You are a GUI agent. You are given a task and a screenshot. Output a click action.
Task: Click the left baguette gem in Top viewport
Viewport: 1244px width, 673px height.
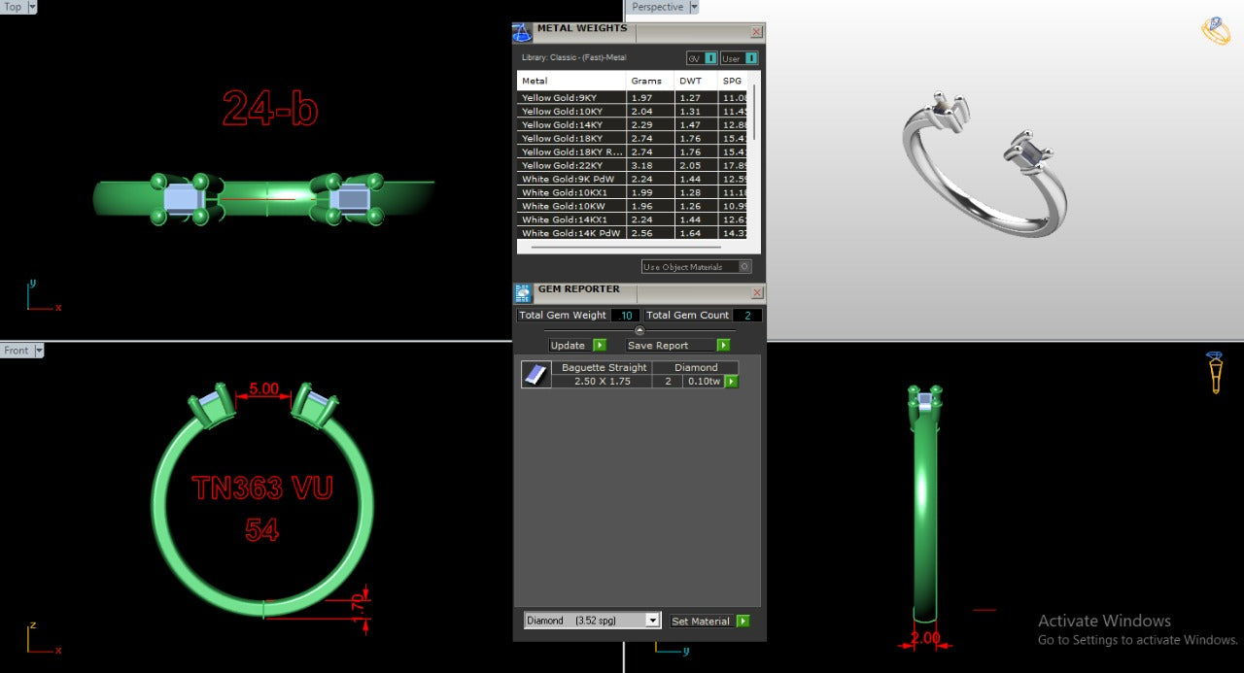click(182, 199)
